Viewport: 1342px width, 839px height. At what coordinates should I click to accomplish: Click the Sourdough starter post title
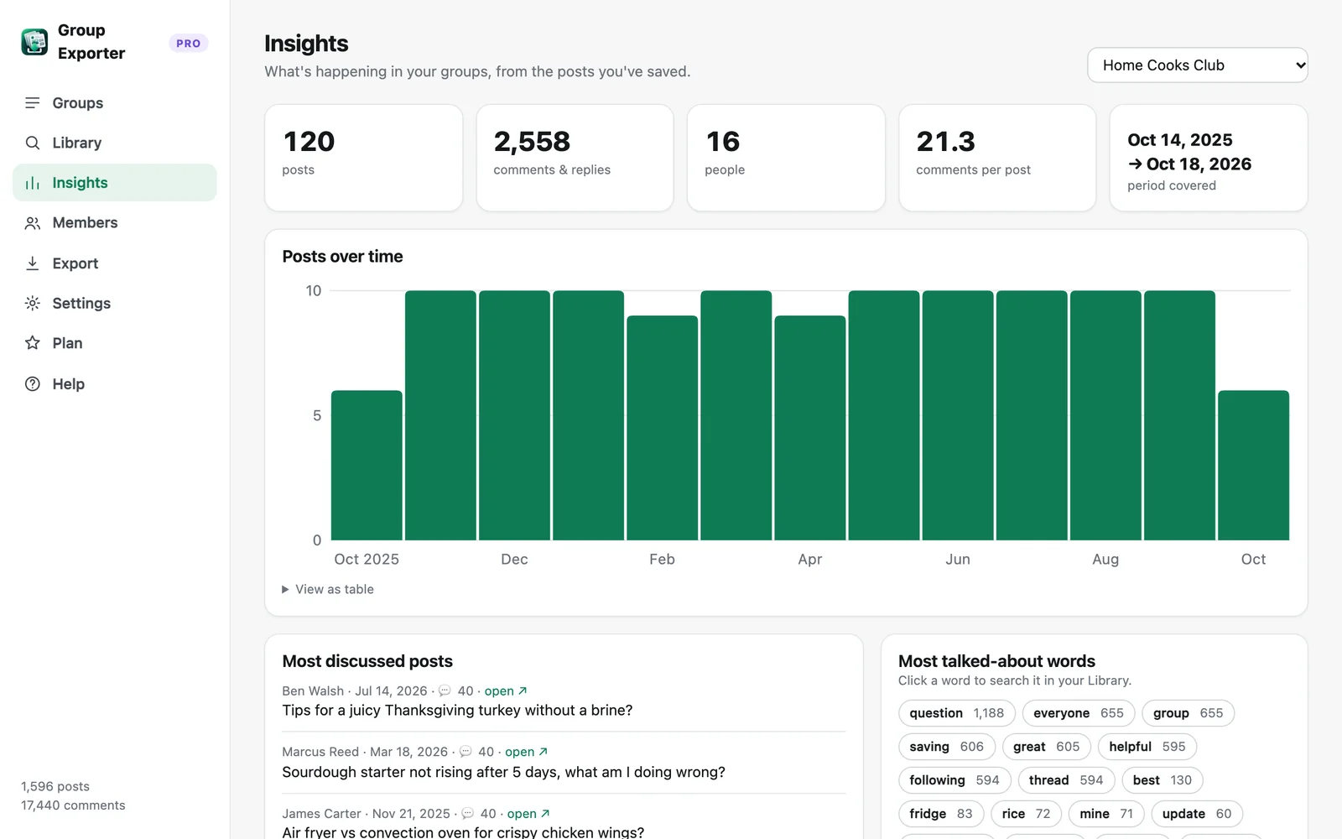point(503,772)
